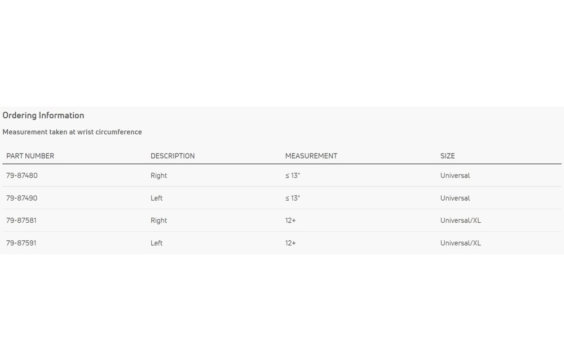
Task: Select part number 79-87490
Action: click(x=22, y=198)
